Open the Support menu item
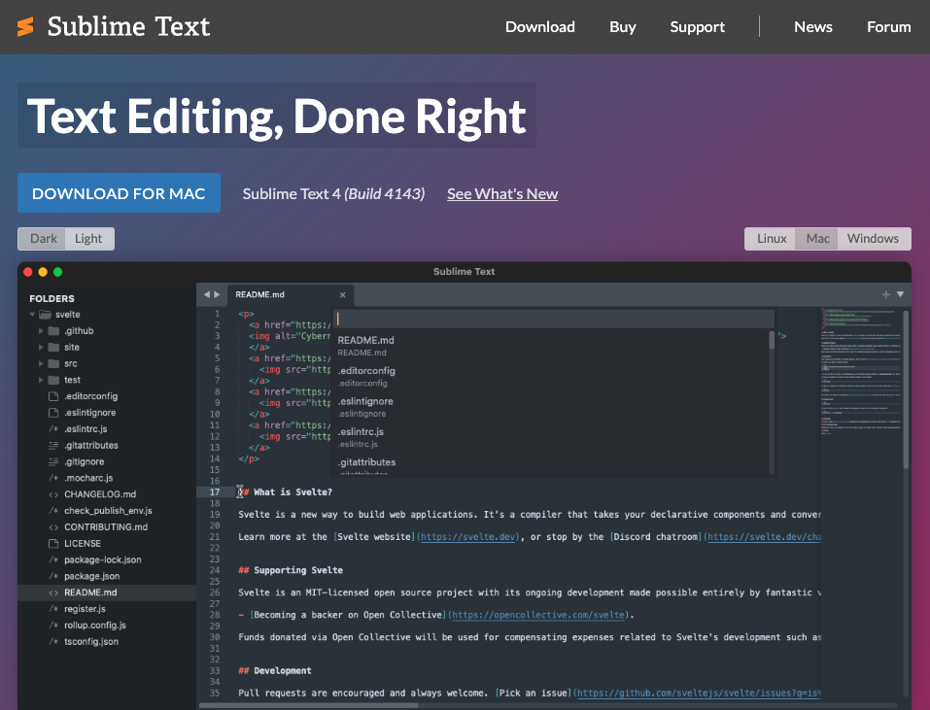The width and height of the screenshot is (930, 710). [x=698, y=26]
